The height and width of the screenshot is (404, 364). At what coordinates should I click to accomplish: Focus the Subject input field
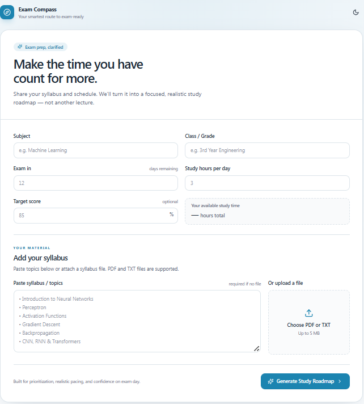point(96,150)
